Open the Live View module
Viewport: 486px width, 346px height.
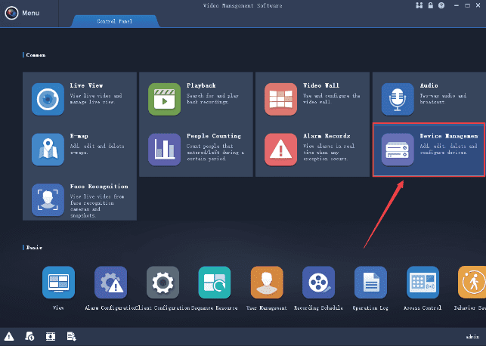coord(48,100)
